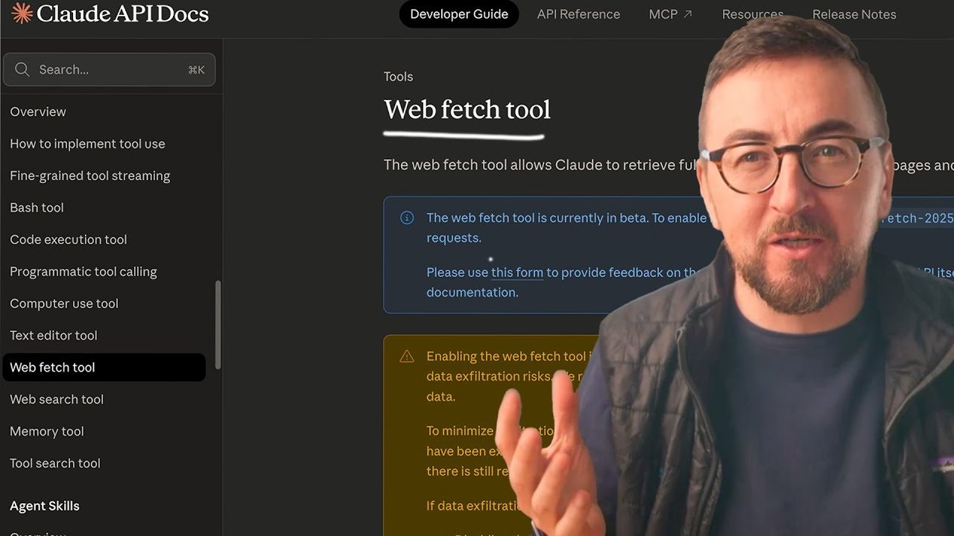Open Fine-grained tool streaming page
The height and width of the screenshot is (536, 954).
[x=89, y=176]
